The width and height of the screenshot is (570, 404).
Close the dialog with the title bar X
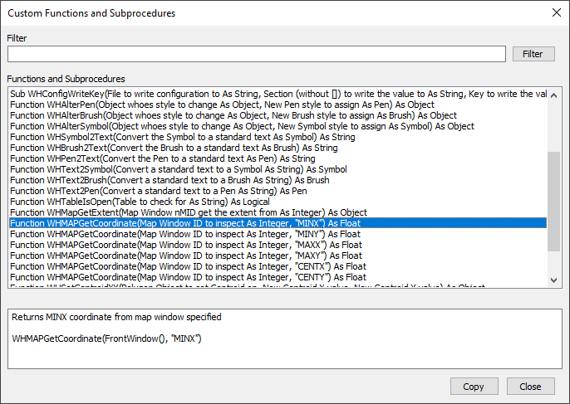[556, 12]
